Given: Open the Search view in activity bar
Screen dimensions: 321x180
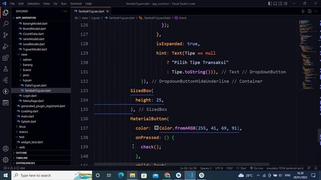Looking at the screenshot, I should (x=6, y=24).
